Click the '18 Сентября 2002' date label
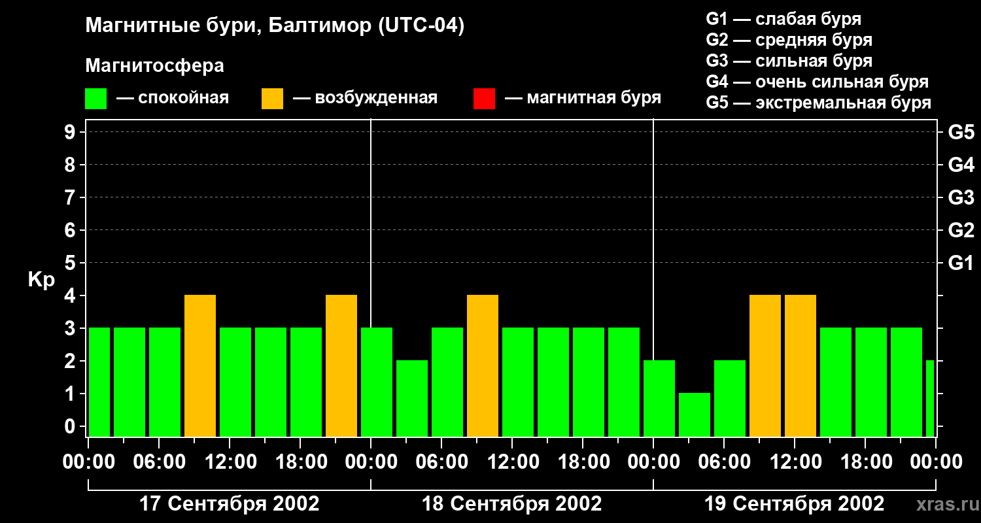The image size is (981, 523). pos(511,504)
